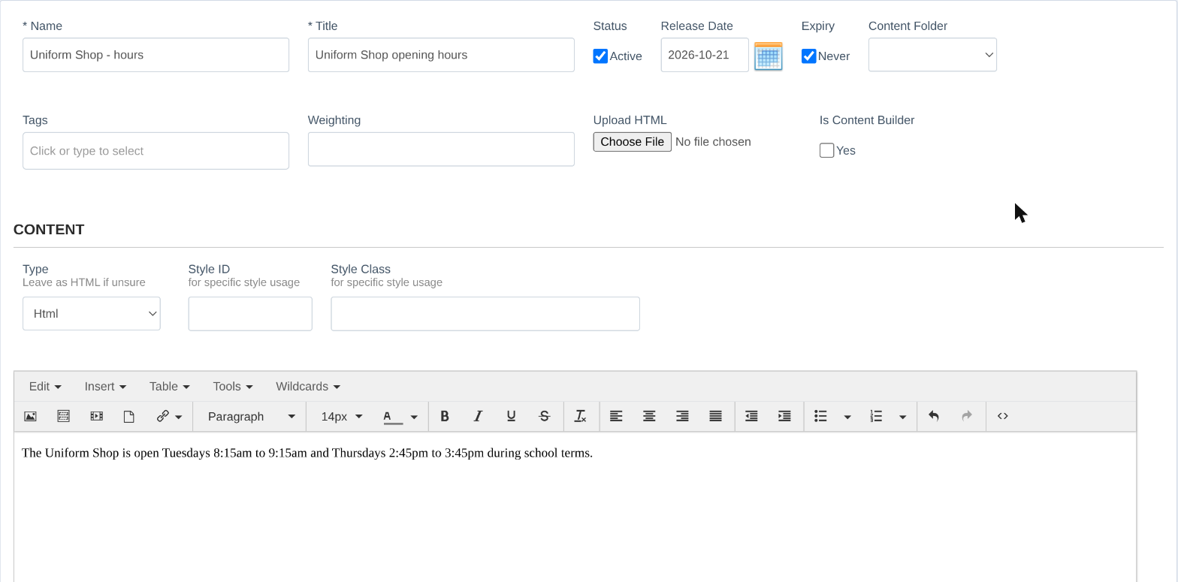Open the Edit menu

(x=45, y=386)
